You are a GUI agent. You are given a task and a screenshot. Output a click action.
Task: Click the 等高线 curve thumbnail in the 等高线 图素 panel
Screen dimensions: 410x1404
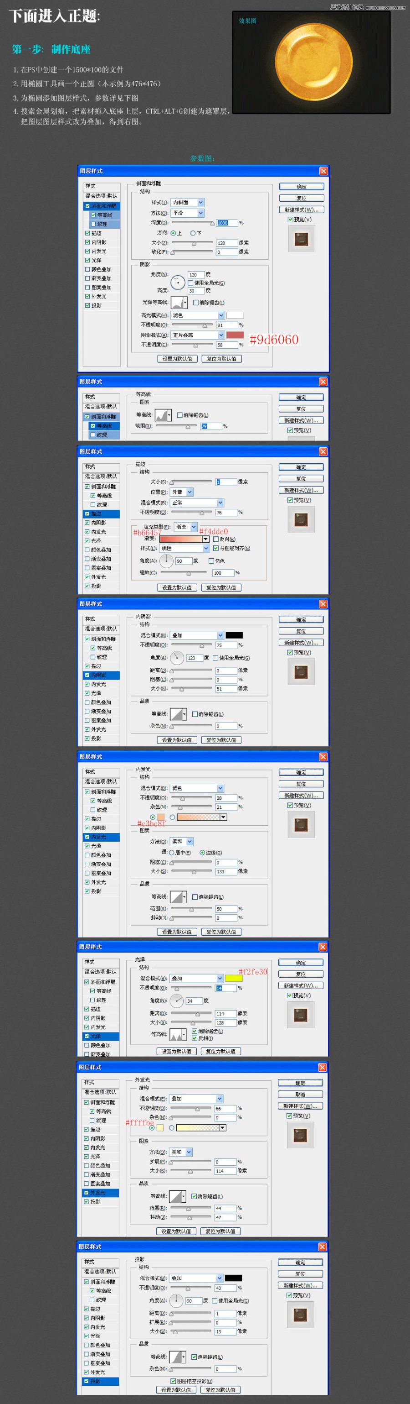click(x=162, y=415)
